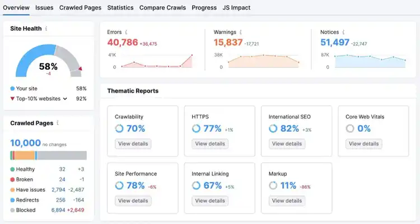Click the Markup progress ring icon
Screen dimensions: 420x224
click(273, 185)
